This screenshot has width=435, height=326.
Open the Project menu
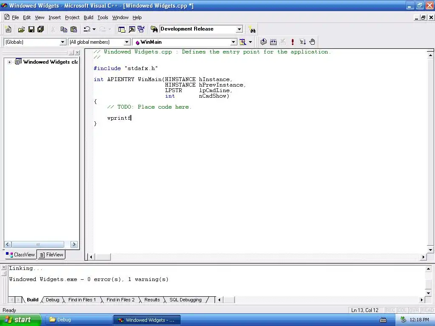click(x=72, y=17)
